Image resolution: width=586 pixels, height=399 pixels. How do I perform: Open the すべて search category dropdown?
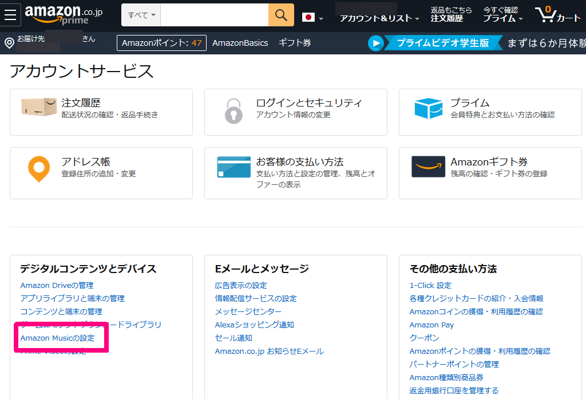coord(141,15)
